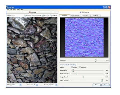Click the Menu button
120x95 pixels.
tap(105, 85)
